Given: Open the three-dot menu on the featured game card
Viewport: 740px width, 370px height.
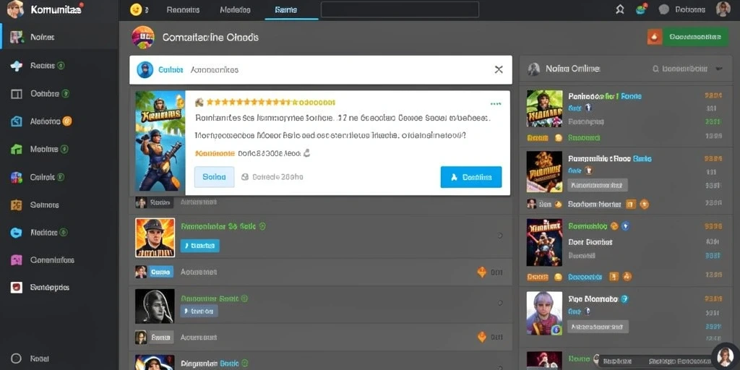Looking at the screenshot, I should pos(496,103).
